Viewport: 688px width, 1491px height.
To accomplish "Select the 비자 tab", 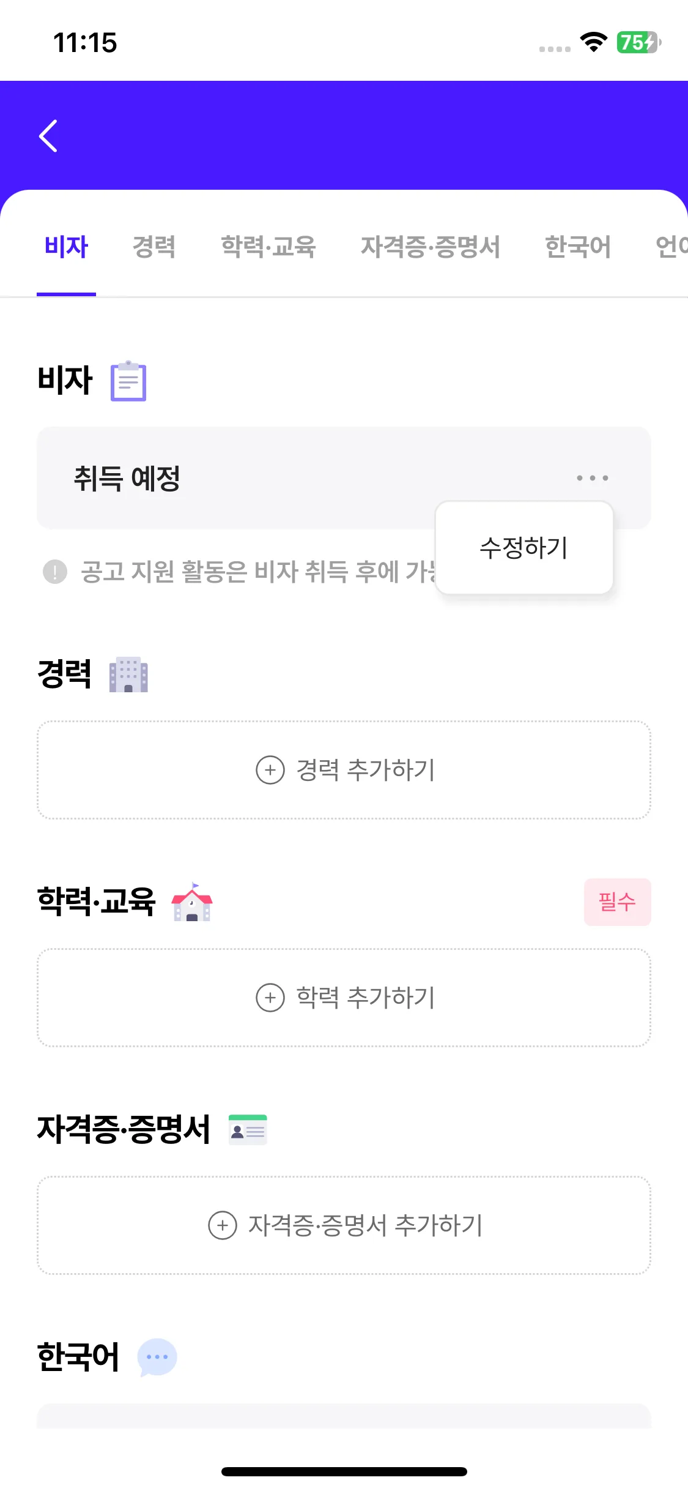I will pyautogui.click(x=66, y=247).
